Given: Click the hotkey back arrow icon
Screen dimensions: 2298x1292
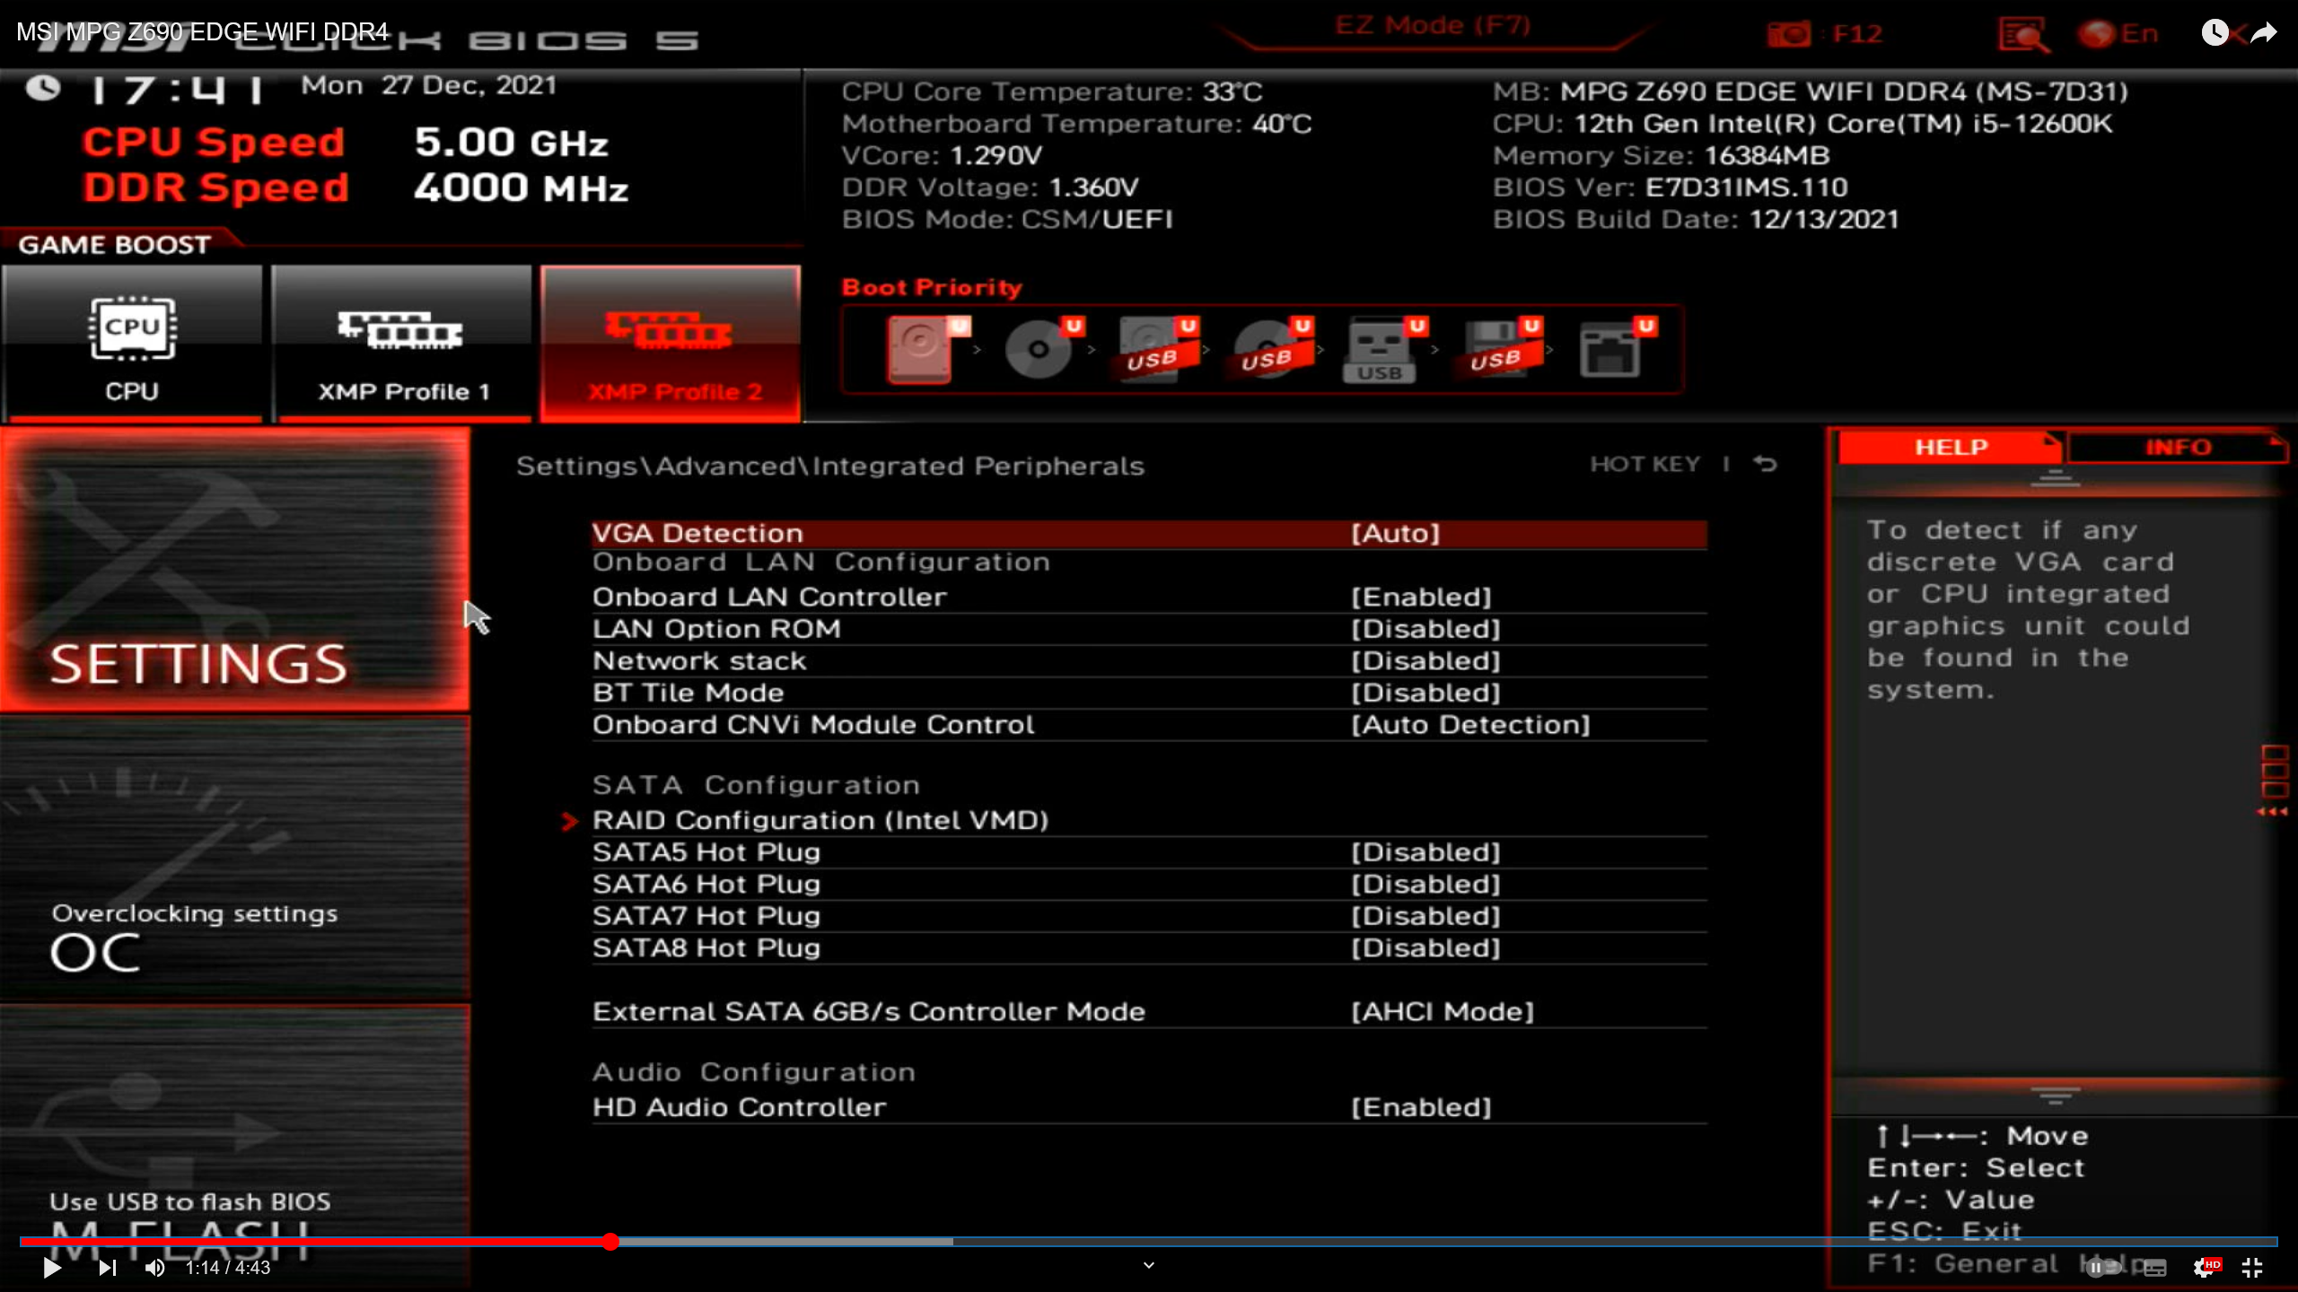Looking at the screenshot, I should (x=1765, y=464).
